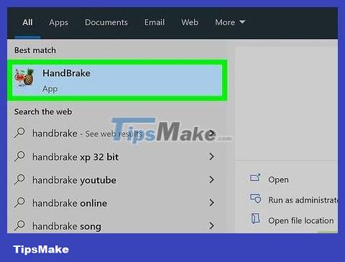The width and height of the screenshot is (345, 262).
Task: Click the Open file location folder icon
Action: 255,218
